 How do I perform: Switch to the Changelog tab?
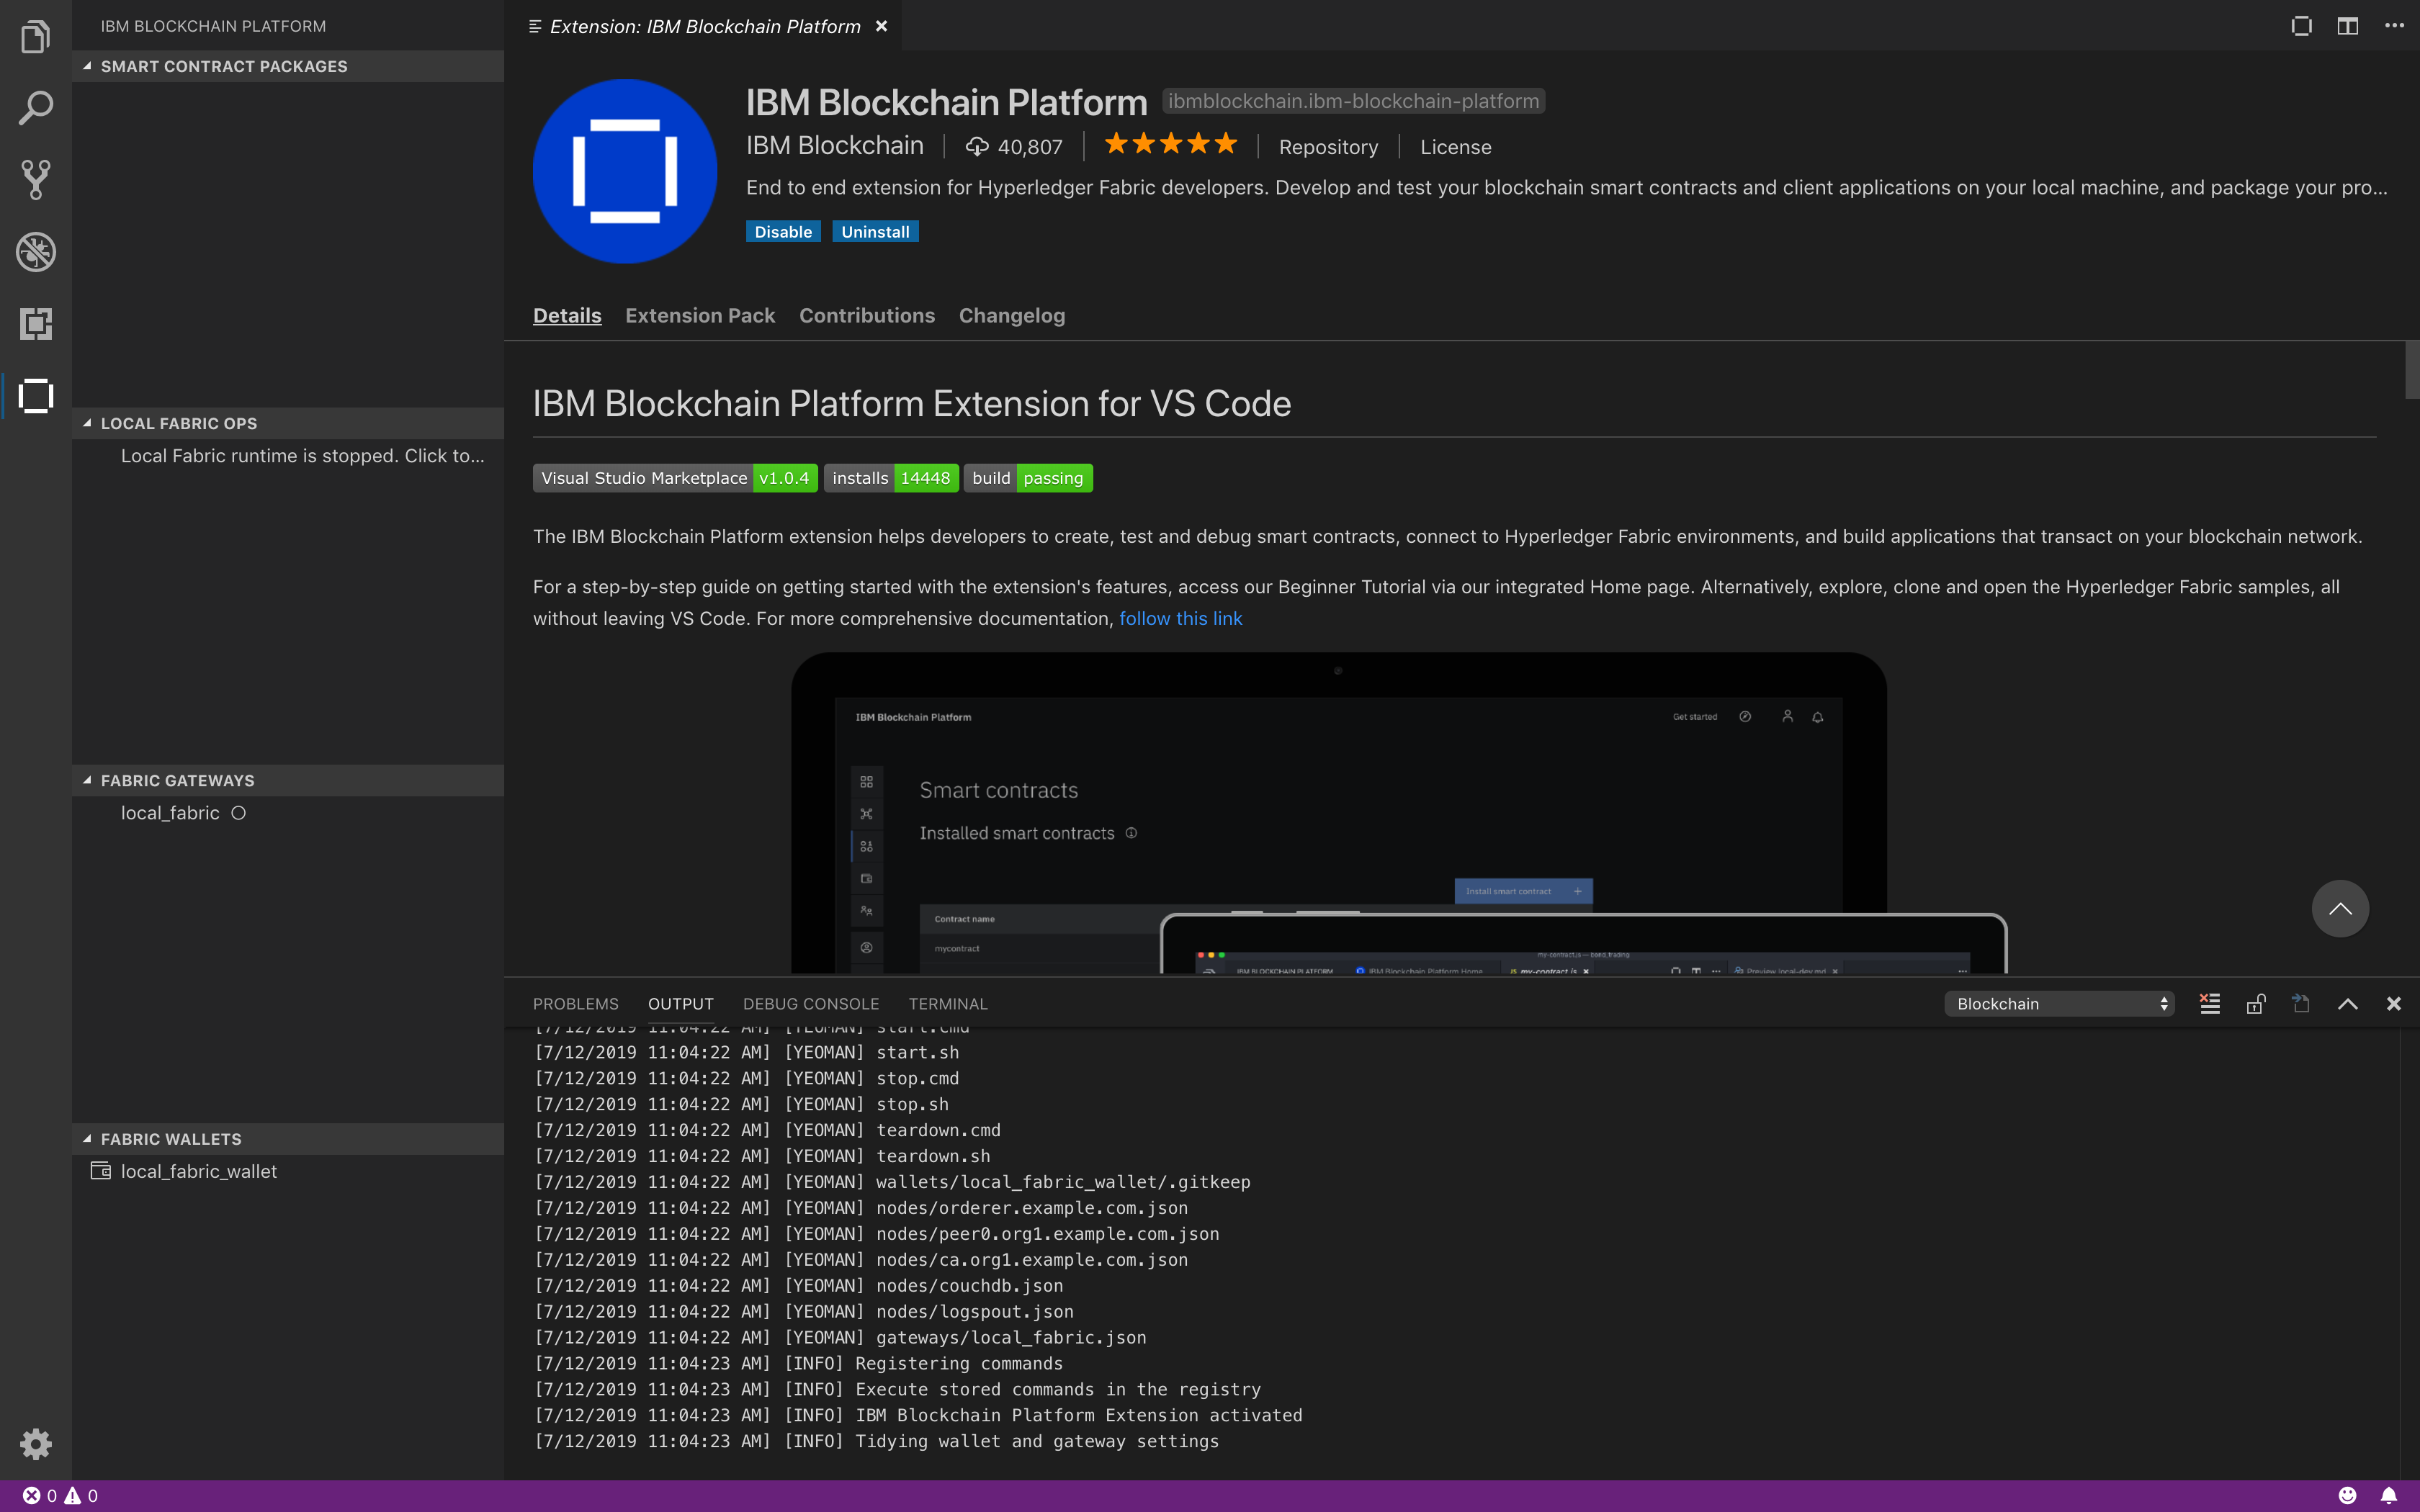pyautogui.click(x=1011, y=315)
